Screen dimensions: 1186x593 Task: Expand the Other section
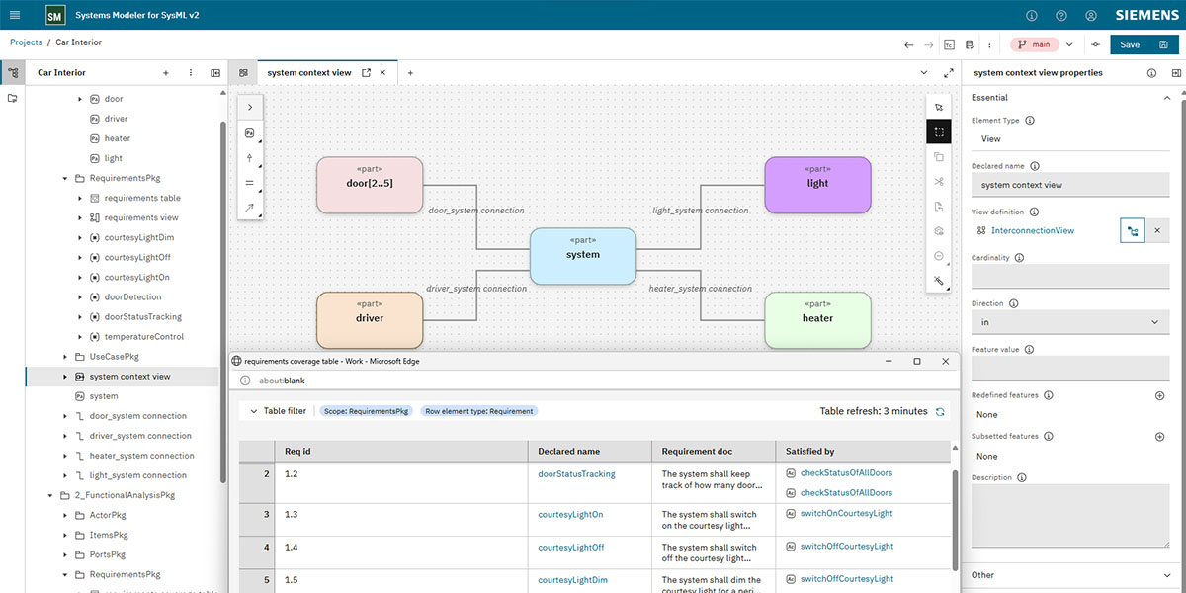(x=1168, y=575)
